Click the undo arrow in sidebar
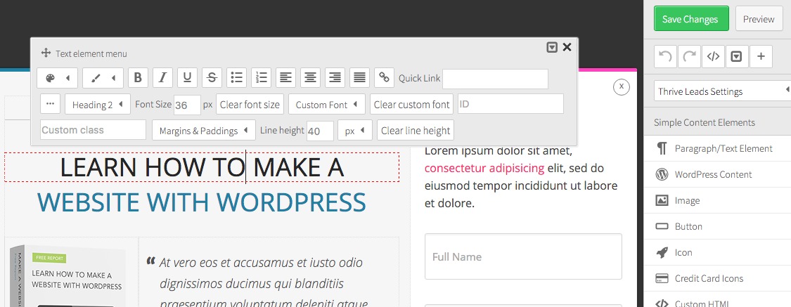The height and width of the screenshot is (307, 791). [665, 57]
